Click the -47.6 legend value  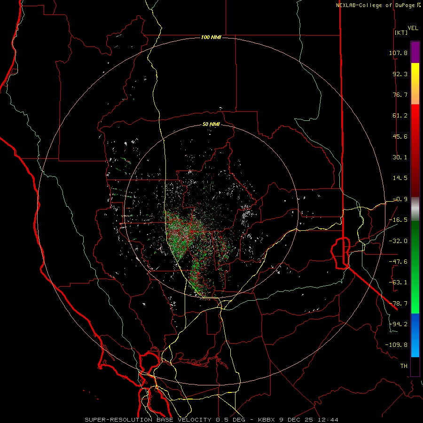pyautogui.click(x=398, y=261)
